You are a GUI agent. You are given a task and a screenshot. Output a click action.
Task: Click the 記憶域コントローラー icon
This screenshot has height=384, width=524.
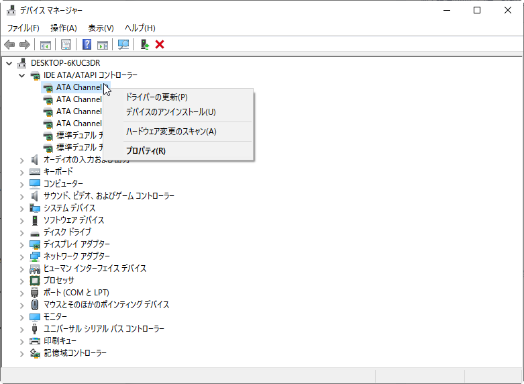(35, 353)
